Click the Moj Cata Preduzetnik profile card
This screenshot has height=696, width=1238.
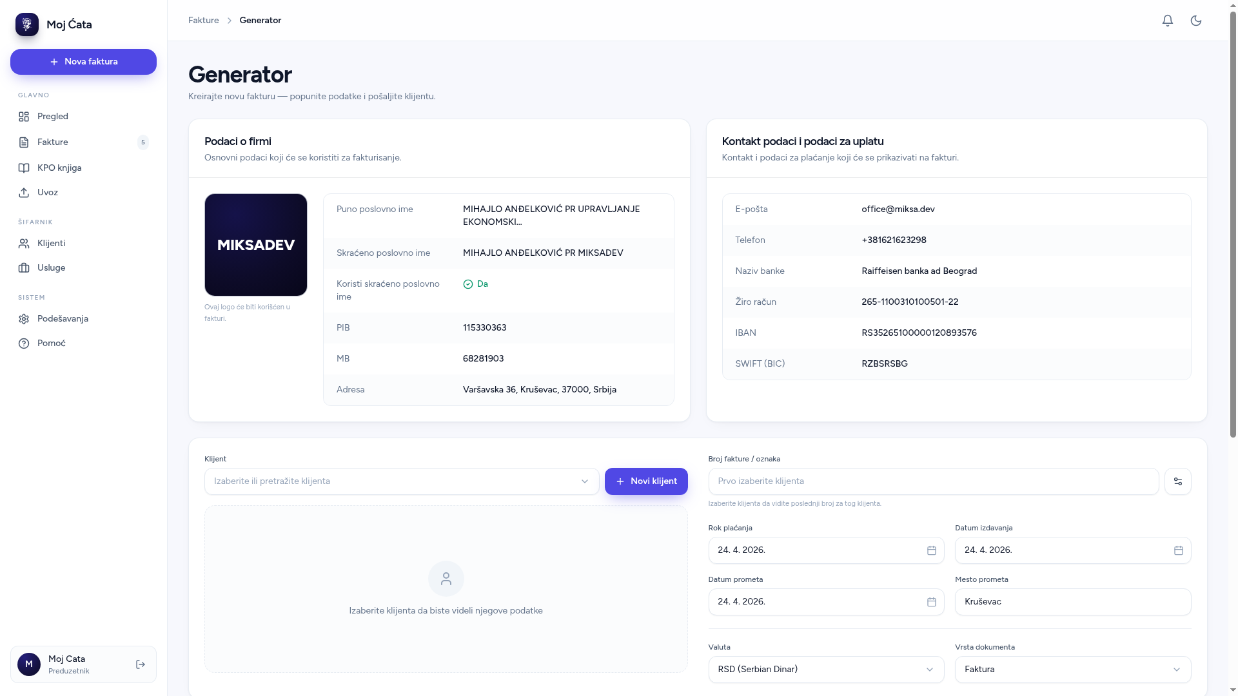83,664
